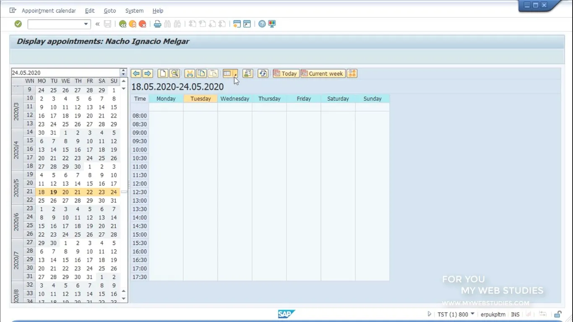Viewport: 573px width, 322px height.
Task: Click the menu icon left of Appointment calendar
Action: click(13, 10)
